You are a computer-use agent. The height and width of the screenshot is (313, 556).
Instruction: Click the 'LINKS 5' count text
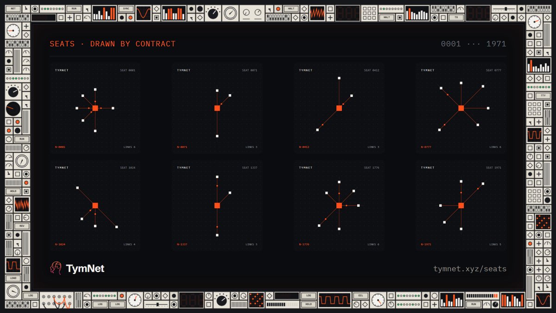495,244
